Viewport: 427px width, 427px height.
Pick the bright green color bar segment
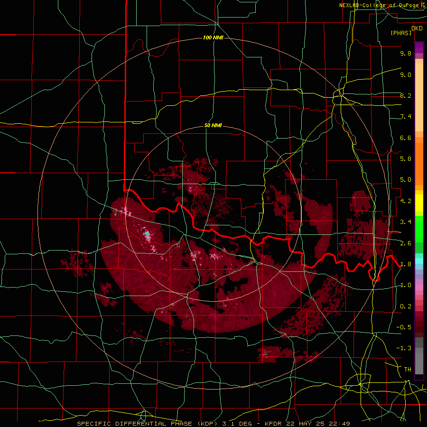[419, 229]
